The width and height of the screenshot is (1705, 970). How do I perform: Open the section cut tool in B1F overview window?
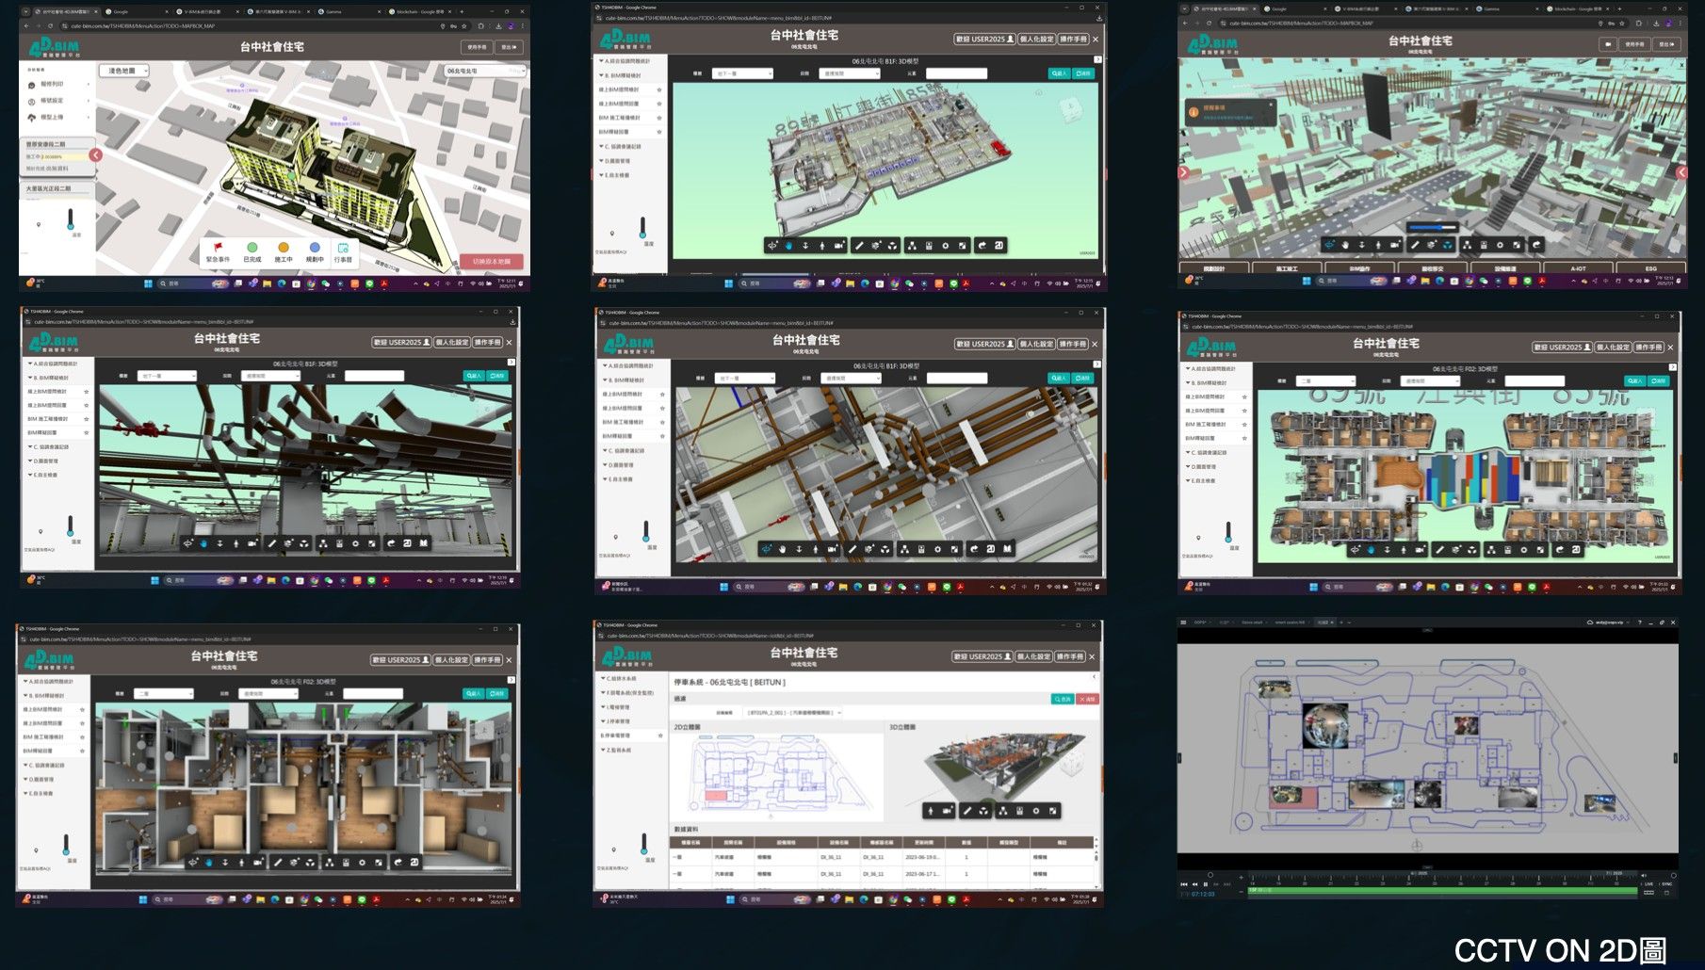(876, 246)
